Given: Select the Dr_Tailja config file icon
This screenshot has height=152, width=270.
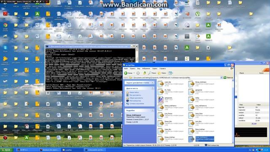Looking at the screenshot, I should (161, 92).
